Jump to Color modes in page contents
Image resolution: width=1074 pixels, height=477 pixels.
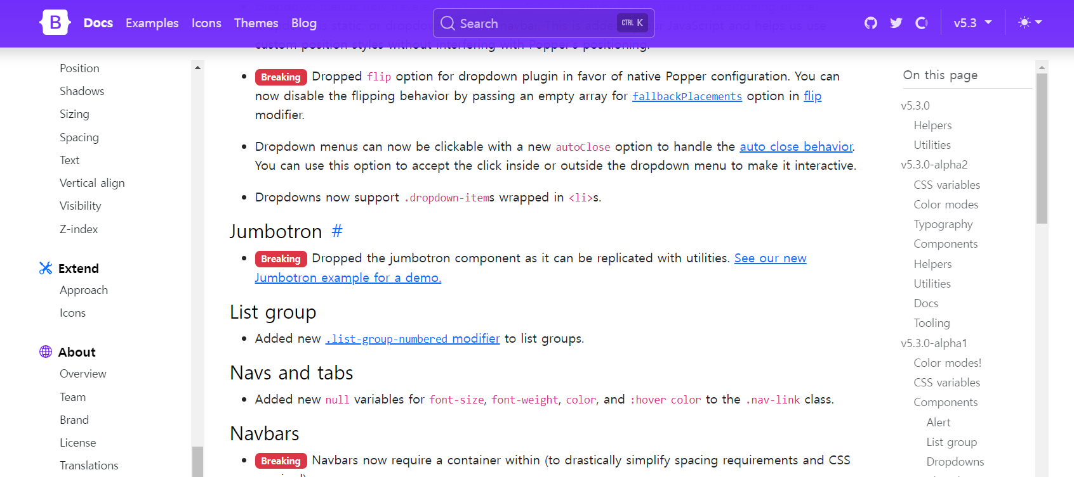[x=946, y=205]
